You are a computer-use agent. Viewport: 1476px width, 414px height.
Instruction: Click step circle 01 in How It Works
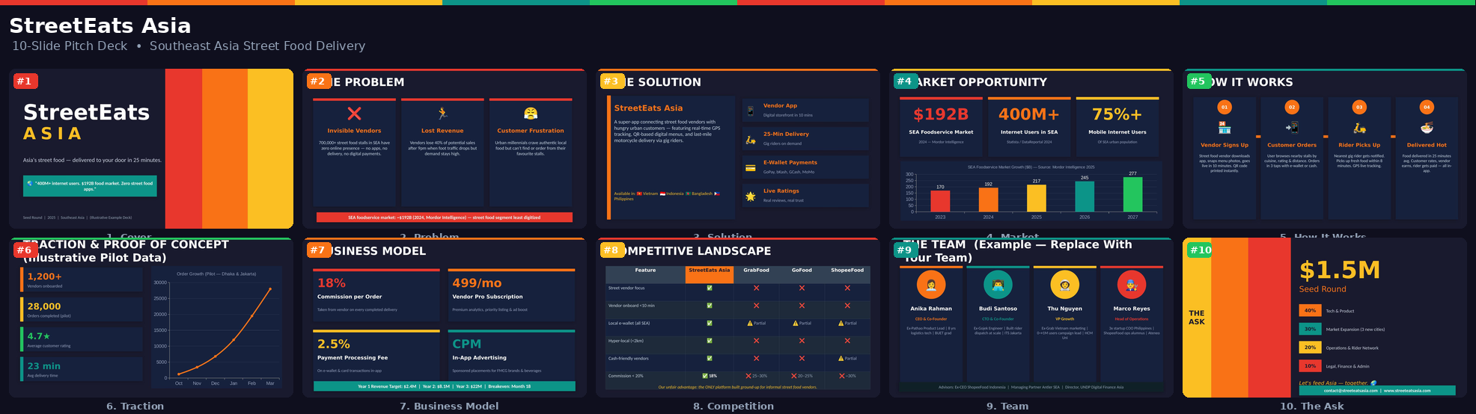(x=1225, y=107)
